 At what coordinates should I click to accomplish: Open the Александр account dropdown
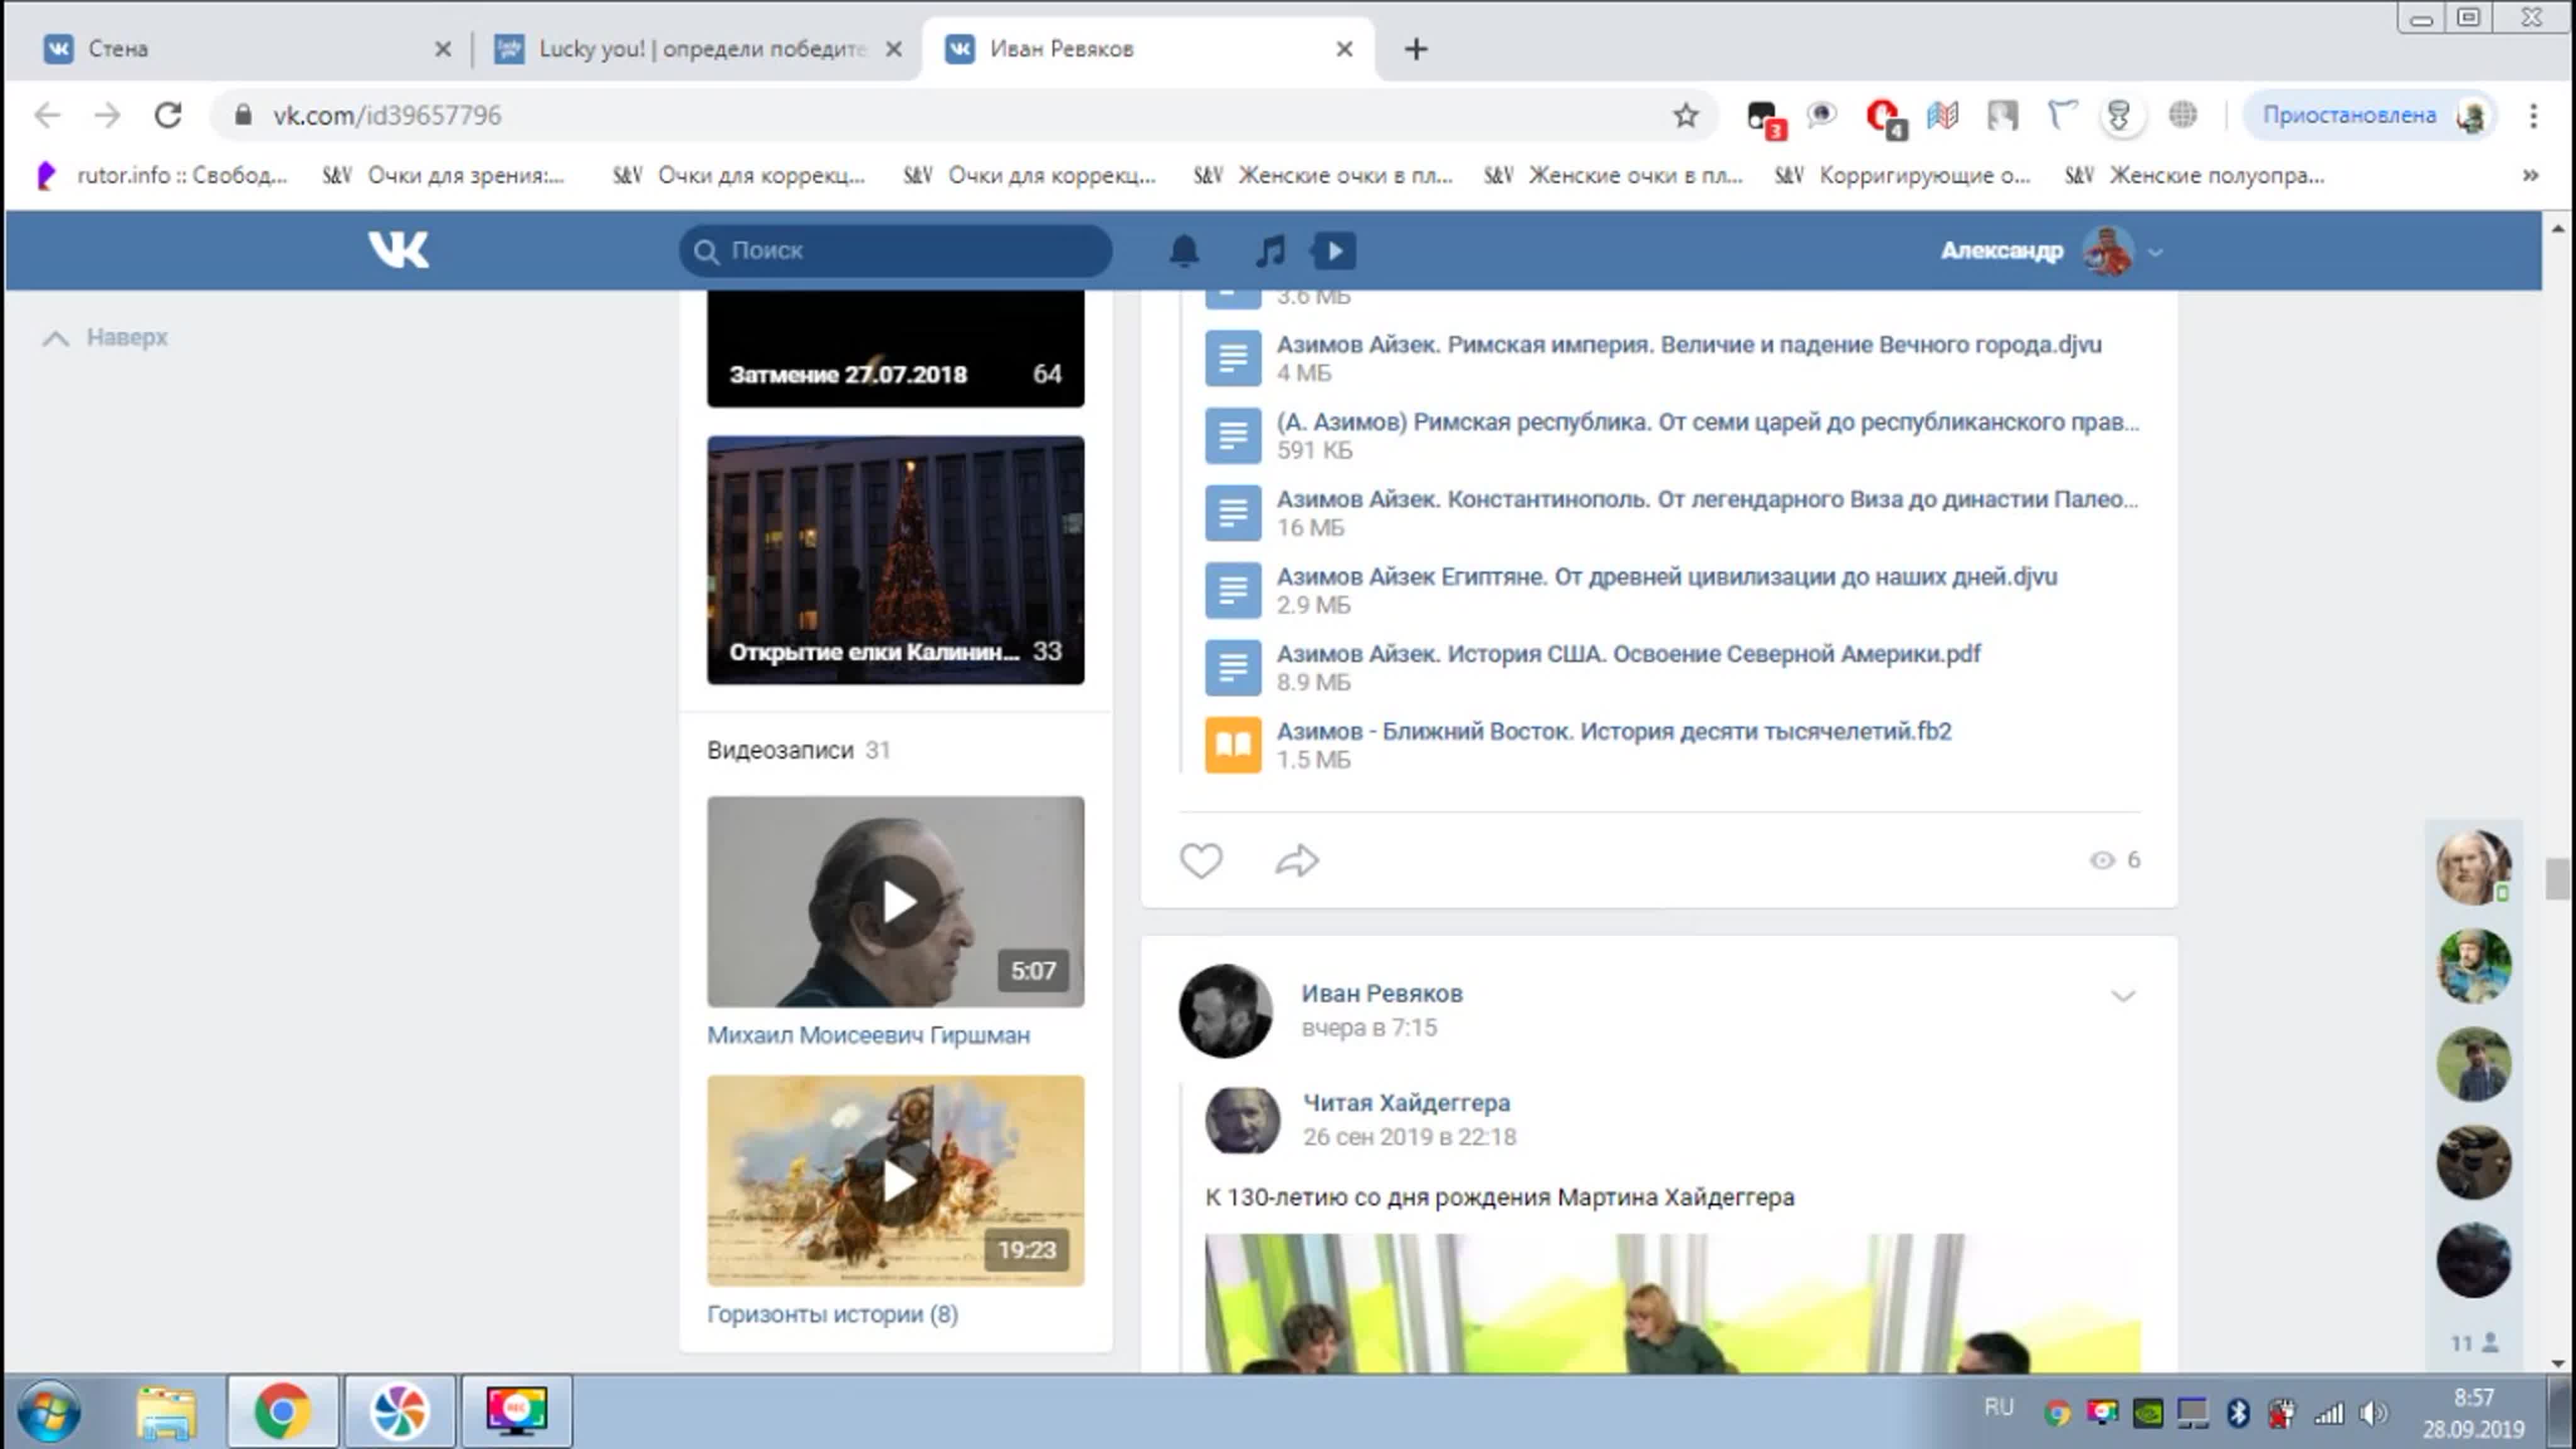point(2052,250)
